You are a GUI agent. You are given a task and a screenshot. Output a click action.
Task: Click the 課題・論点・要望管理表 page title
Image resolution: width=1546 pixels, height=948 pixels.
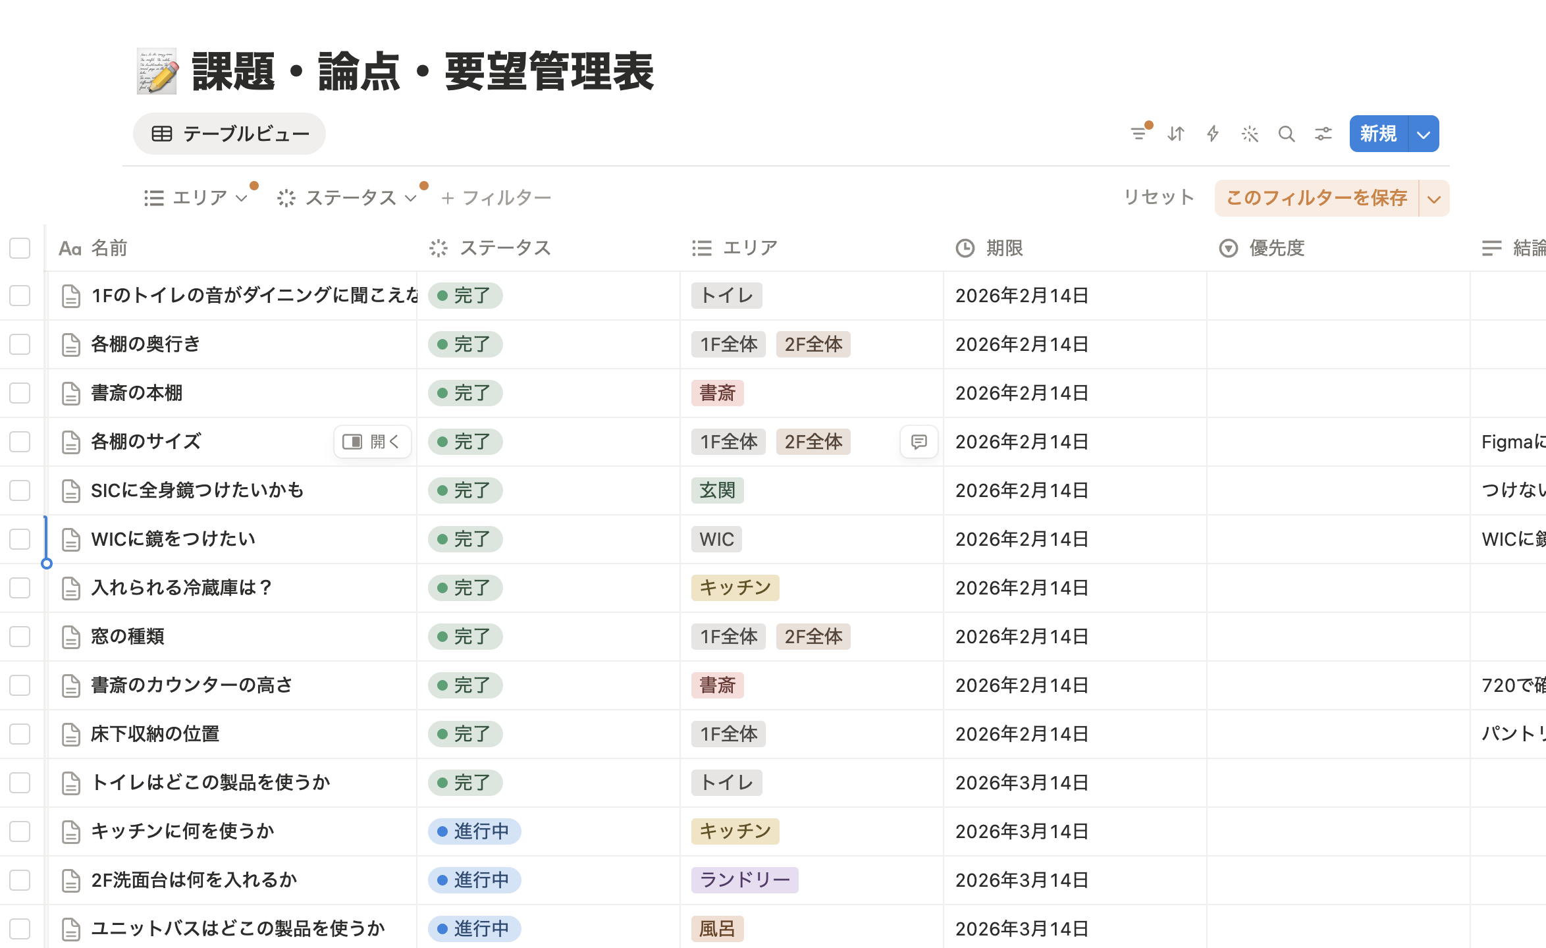423,71
